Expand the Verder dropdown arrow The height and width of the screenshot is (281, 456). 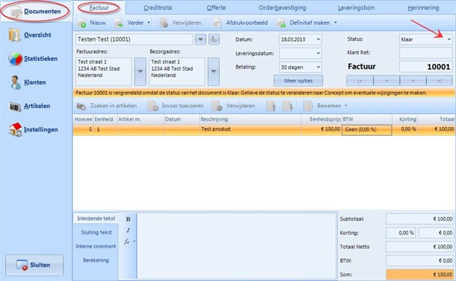click(149, 23)
